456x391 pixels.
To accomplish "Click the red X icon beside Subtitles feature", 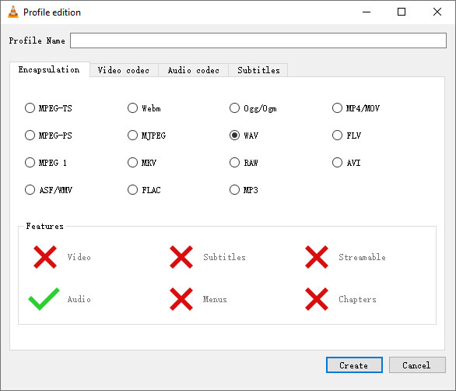I will click(x=181, y=257).
